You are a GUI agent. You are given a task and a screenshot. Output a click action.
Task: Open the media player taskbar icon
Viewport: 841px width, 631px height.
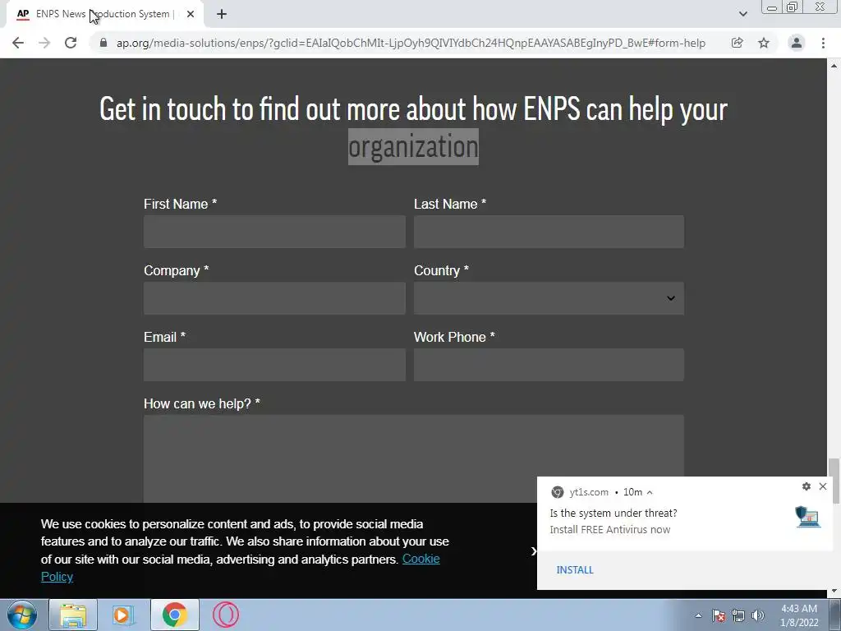click(x=123, y=615)
